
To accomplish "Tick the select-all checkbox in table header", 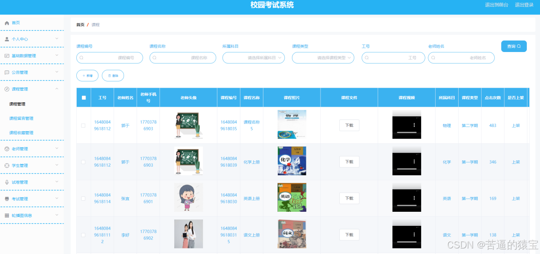I will click(x=84, y=98).
